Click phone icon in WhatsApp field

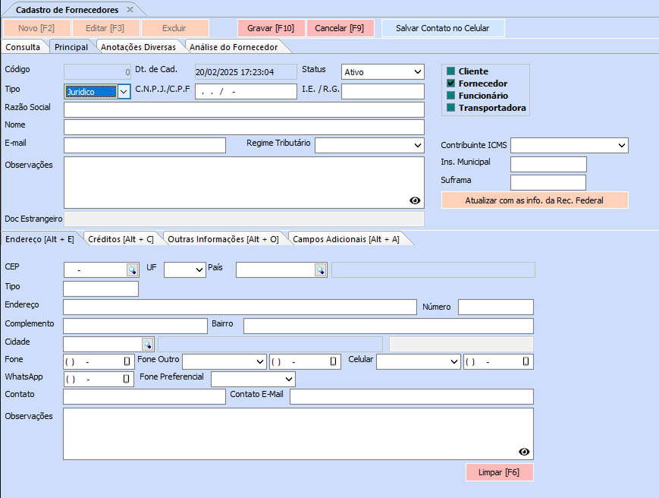click(126, 380)
